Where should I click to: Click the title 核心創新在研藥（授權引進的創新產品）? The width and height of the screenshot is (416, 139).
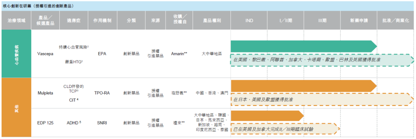tap(39, 6)
